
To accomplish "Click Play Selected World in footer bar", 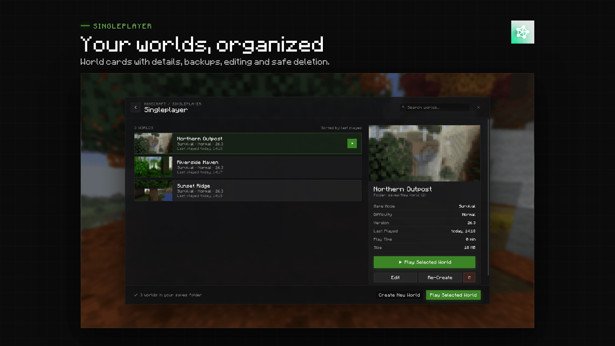I will pos(453,295).
